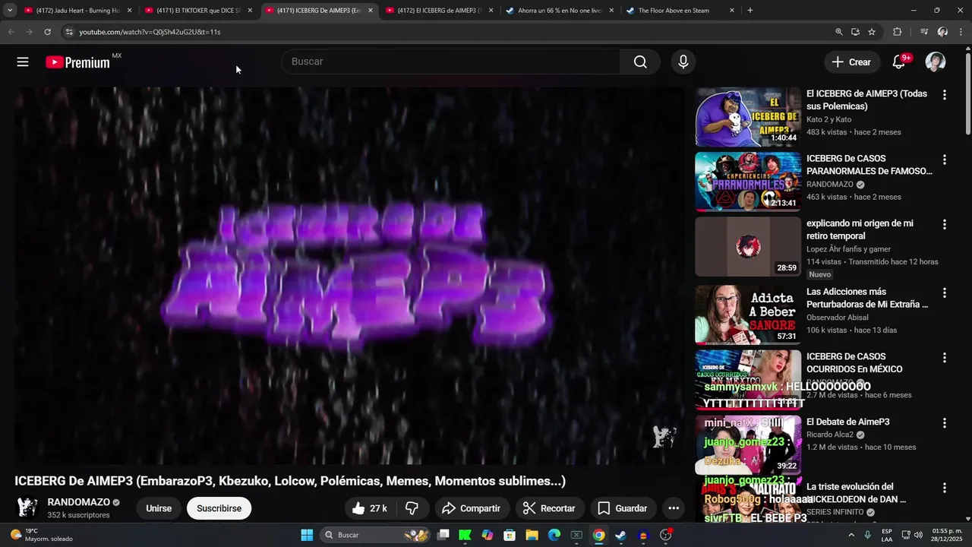
Task: Open Windows Start menu
Action: click(307, 535)
